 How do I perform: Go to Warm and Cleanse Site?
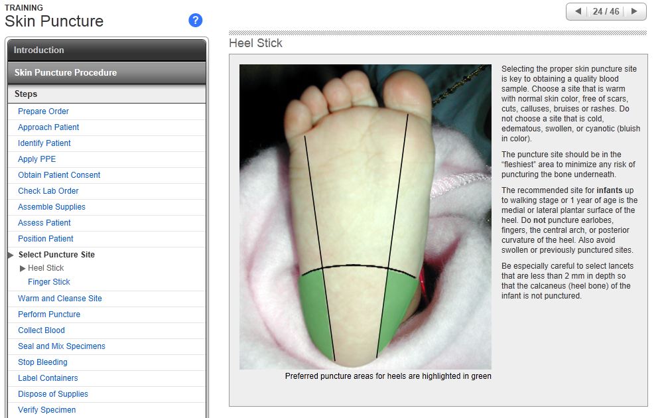(x=60, y=299)
